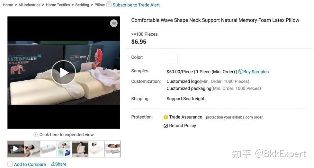Open the Pillow breadcrumb category

click(x=100, y=5)
